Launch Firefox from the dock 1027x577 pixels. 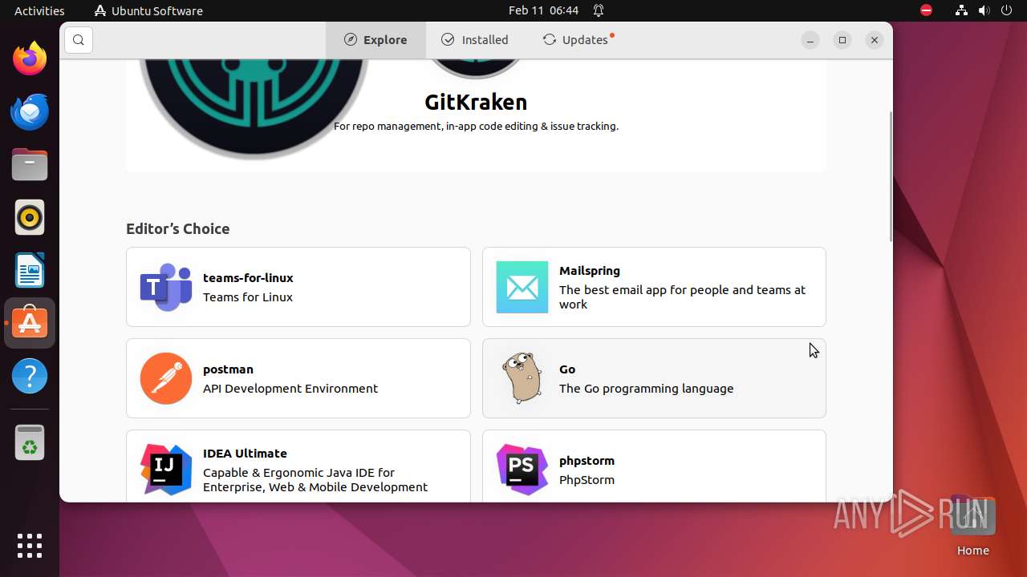30,59
